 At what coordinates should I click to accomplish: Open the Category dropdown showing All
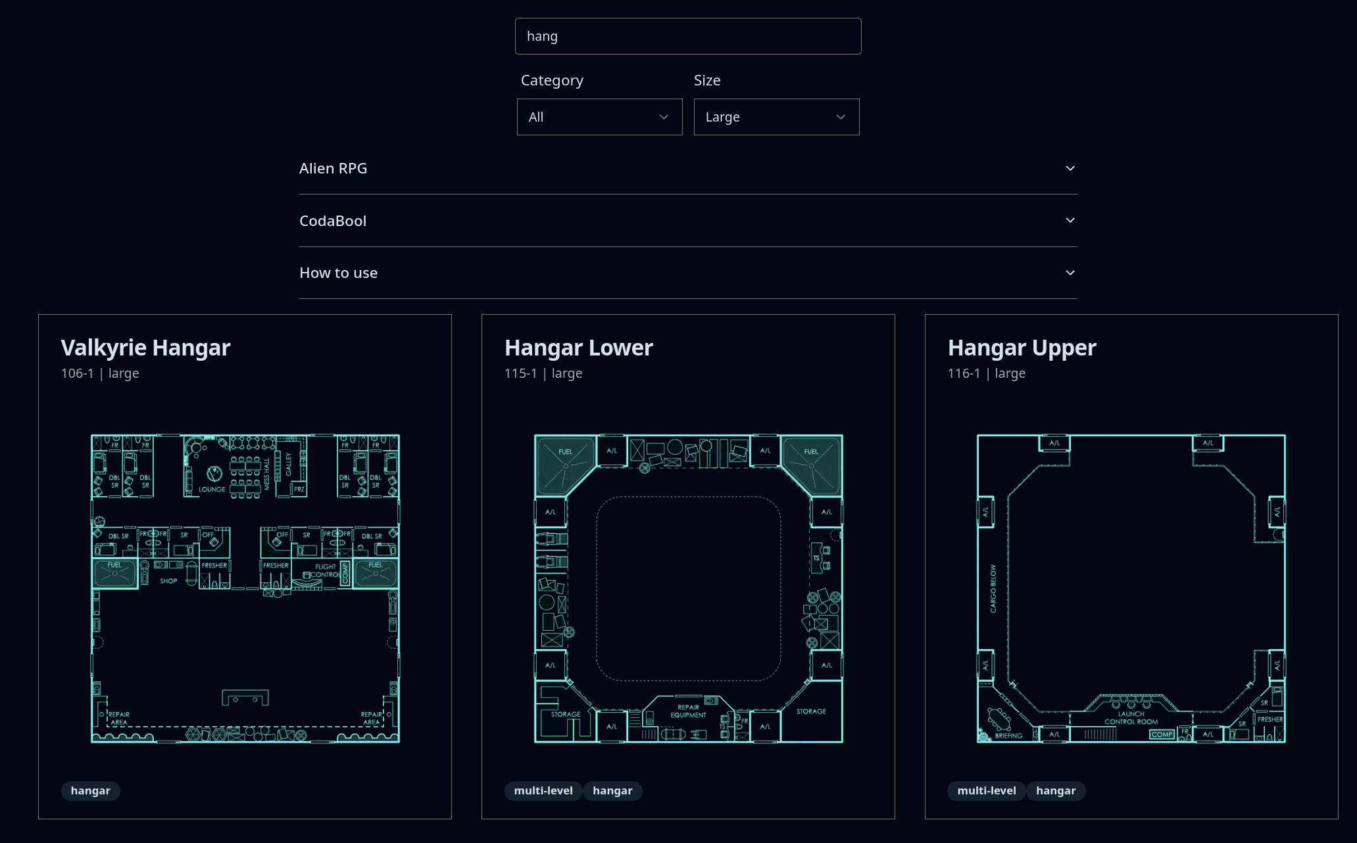599,117
